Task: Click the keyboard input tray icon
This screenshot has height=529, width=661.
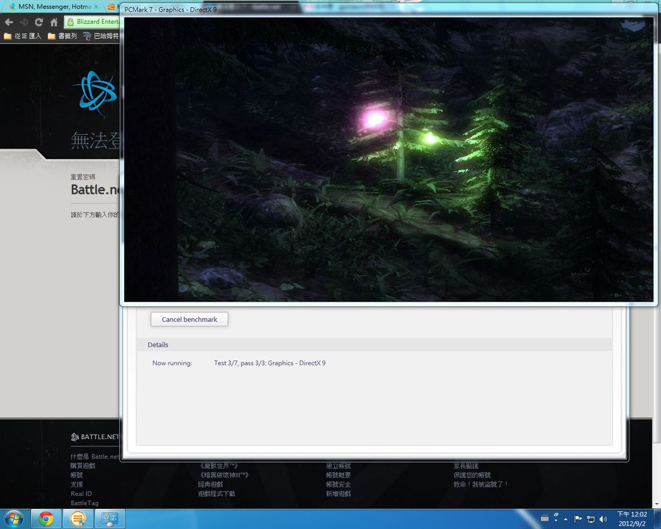Action: tap(545, 518)
